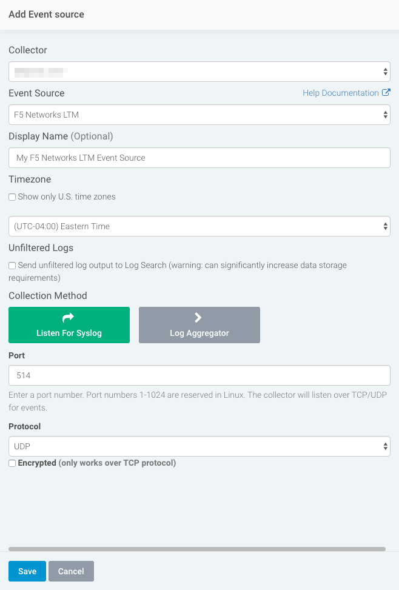Click the Collector dropdown arrows icon
The width and height of the screenshot is (399, 590).
(386, 72)
